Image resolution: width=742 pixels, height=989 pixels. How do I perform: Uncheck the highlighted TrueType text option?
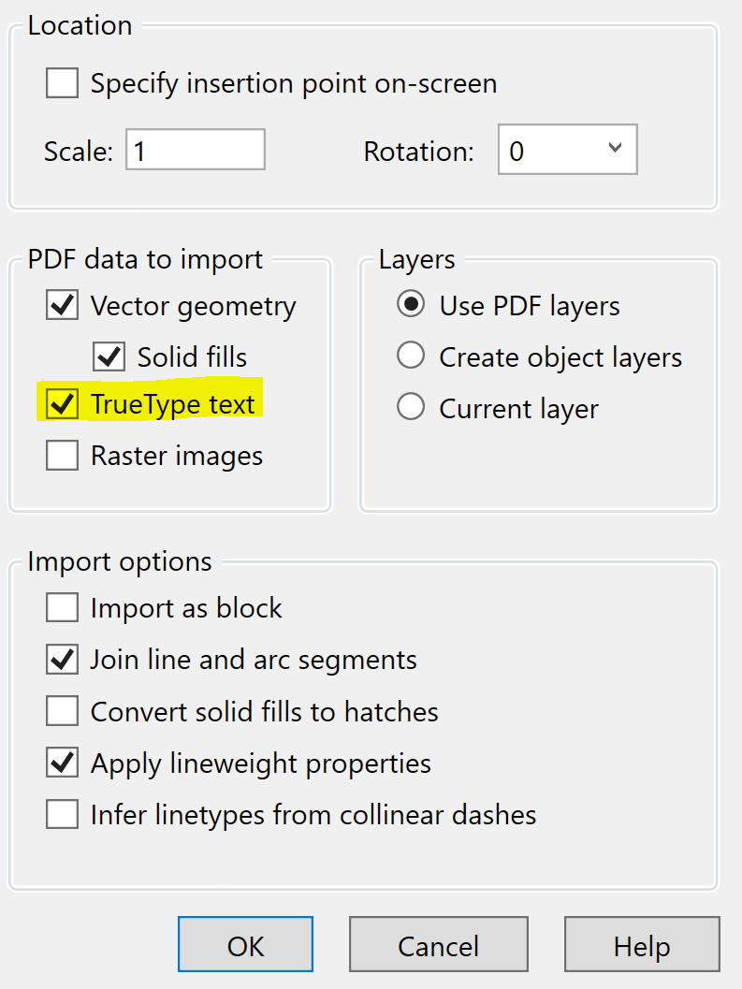point(62,403)
